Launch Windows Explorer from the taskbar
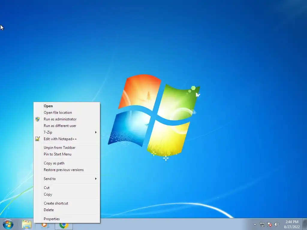 [x=27, y=225]
